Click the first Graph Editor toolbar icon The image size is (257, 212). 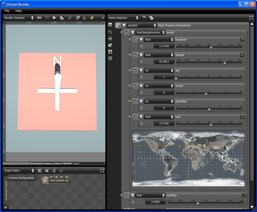point(40,170)
